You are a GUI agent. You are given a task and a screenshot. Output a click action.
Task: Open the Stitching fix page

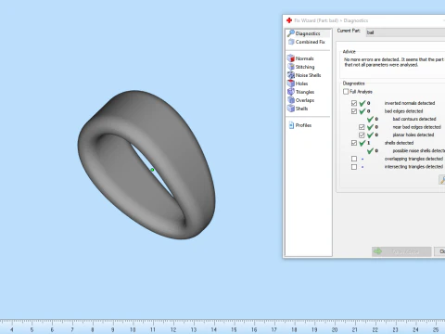coord(300,67)
